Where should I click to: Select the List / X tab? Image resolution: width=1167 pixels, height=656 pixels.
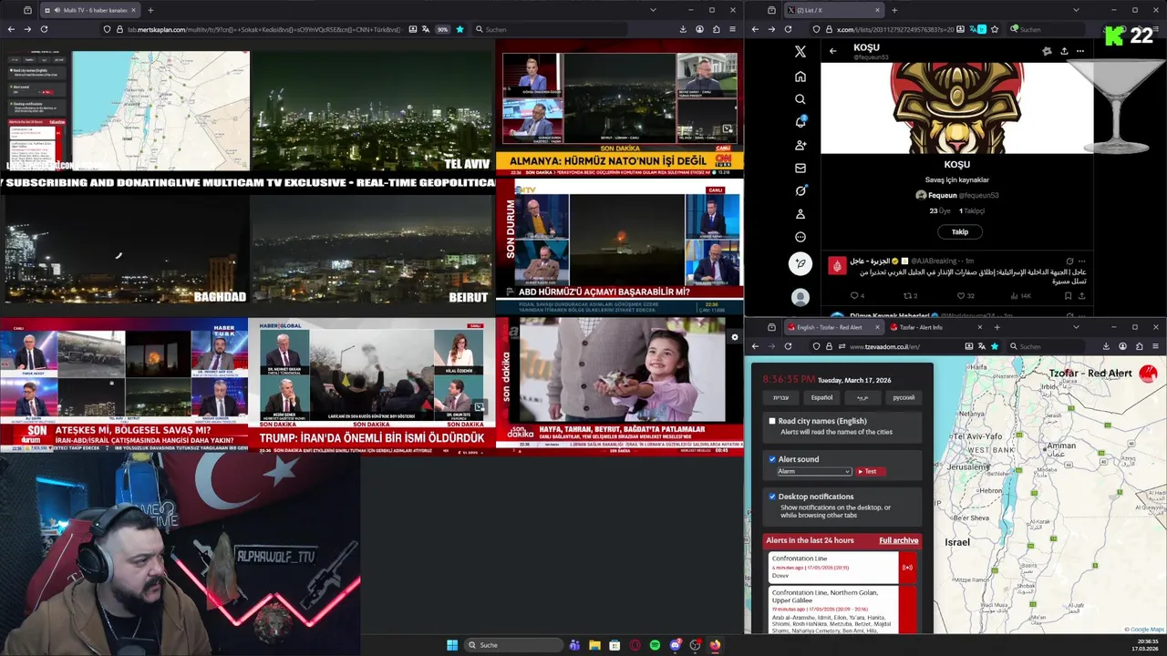(833, 10)
